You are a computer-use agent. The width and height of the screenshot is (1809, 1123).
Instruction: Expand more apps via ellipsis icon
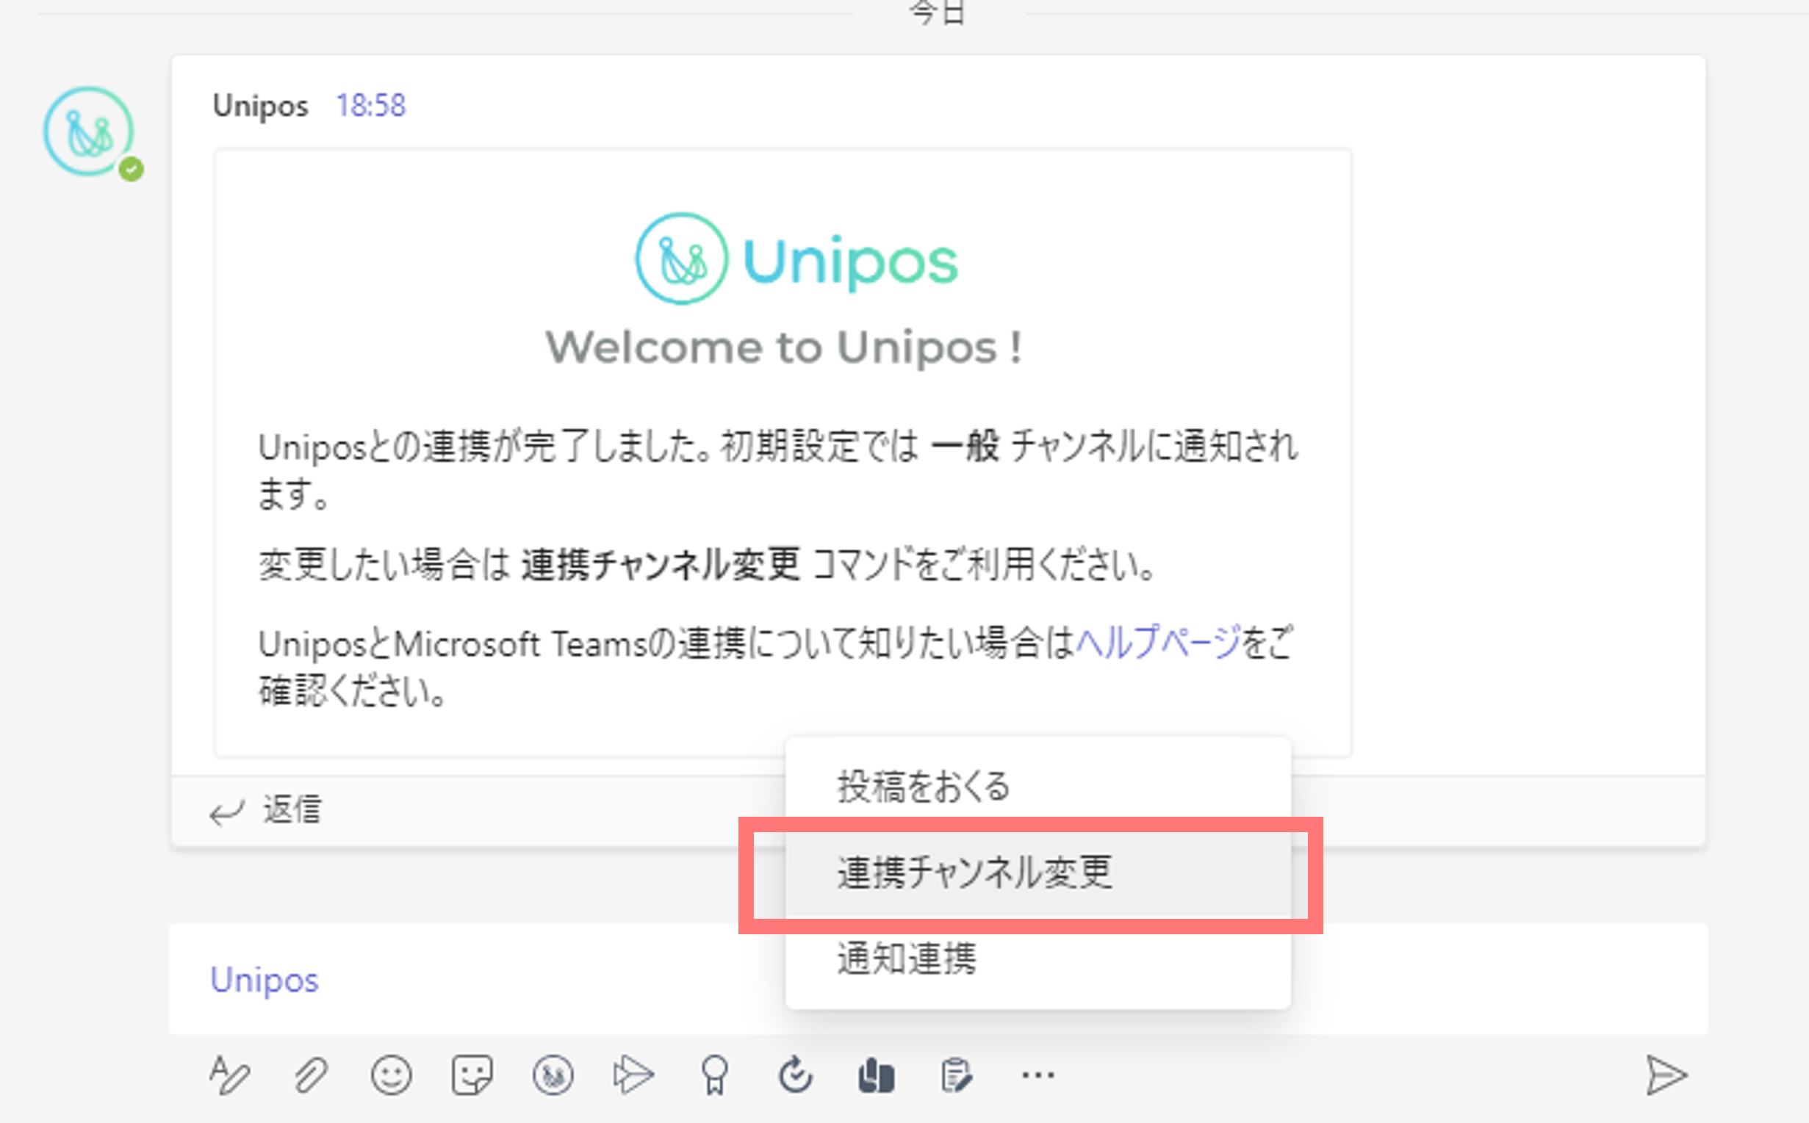[x=1037, y=1075]
